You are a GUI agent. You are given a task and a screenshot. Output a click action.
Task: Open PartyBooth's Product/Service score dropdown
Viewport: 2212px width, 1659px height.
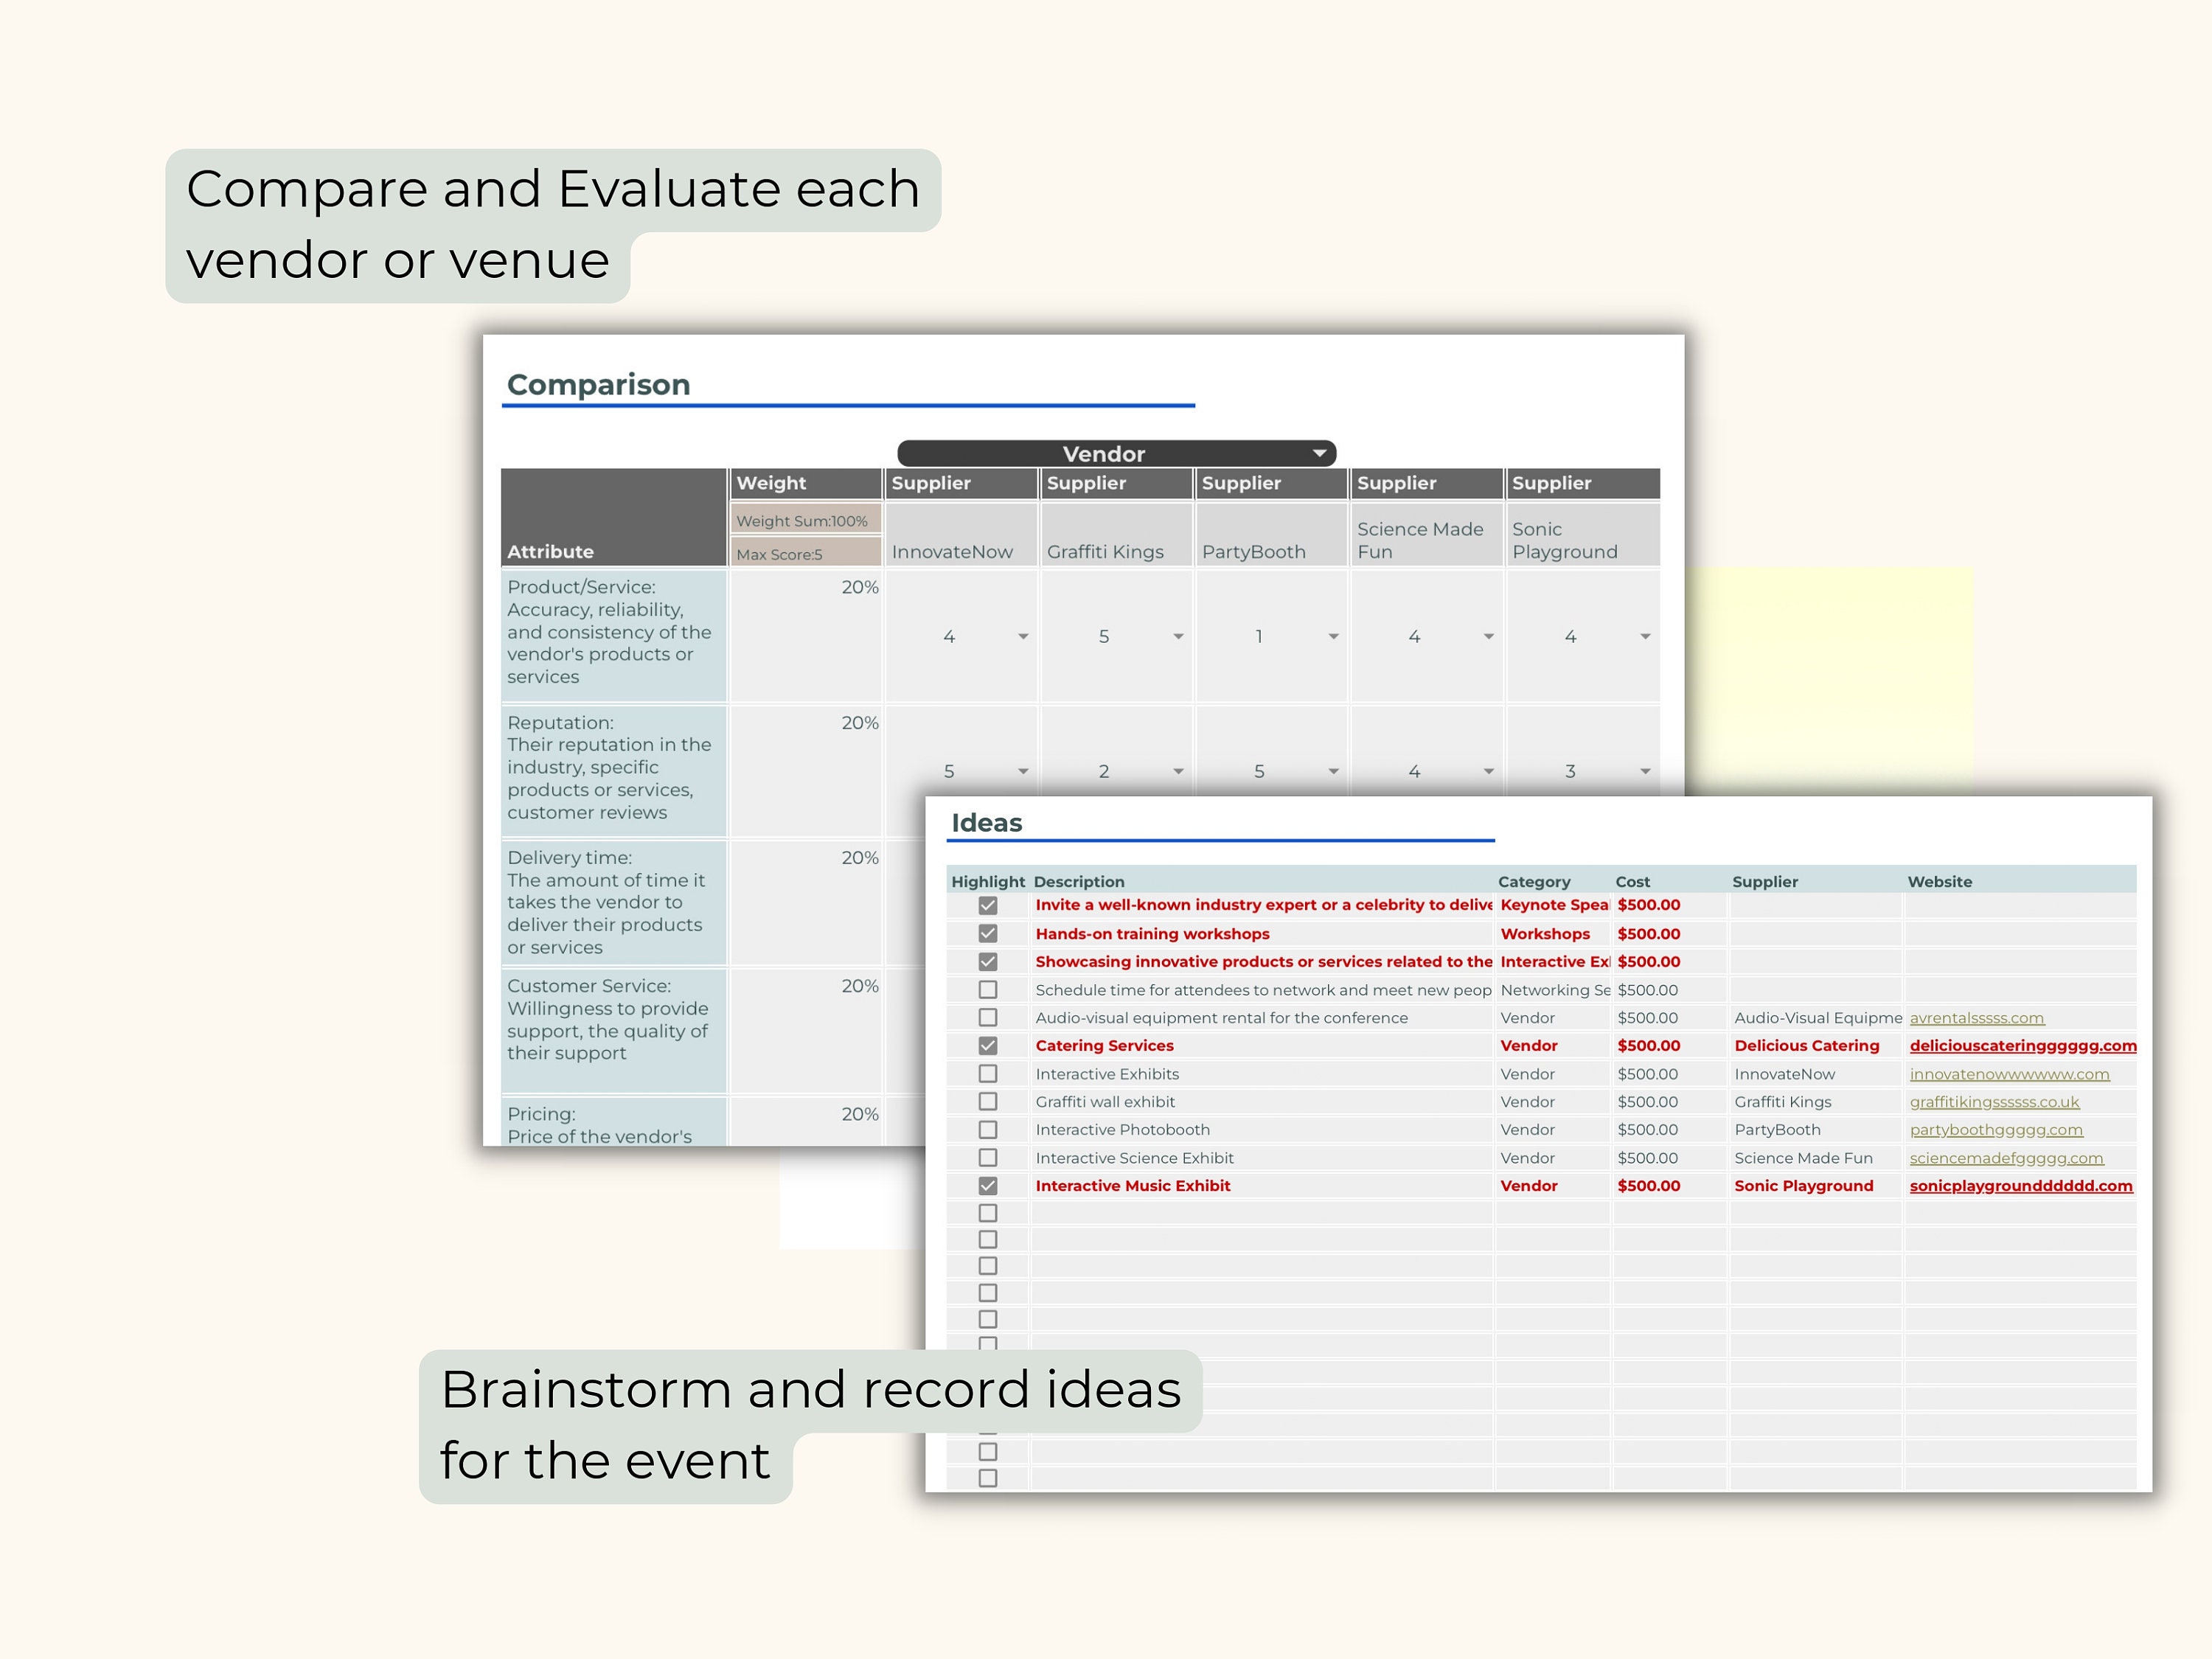(x=1333, y=636)
